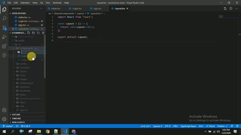
Task: Click the feedback icon in status bar
Action: [232, 126]
